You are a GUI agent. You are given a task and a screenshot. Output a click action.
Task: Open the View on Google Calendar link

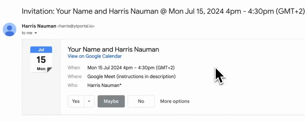coord(95,56)
